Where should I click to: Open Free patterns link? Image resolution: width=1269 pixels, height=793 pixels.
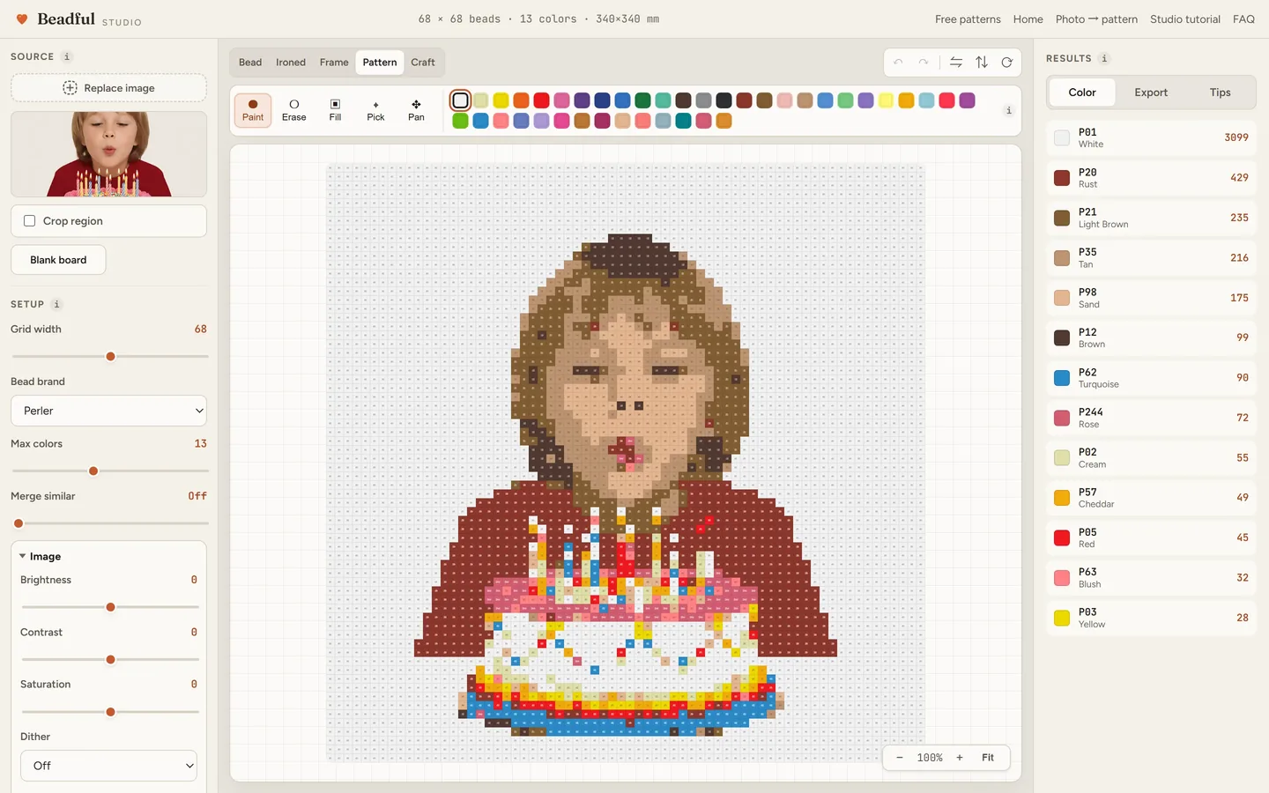tap(968, 19)
